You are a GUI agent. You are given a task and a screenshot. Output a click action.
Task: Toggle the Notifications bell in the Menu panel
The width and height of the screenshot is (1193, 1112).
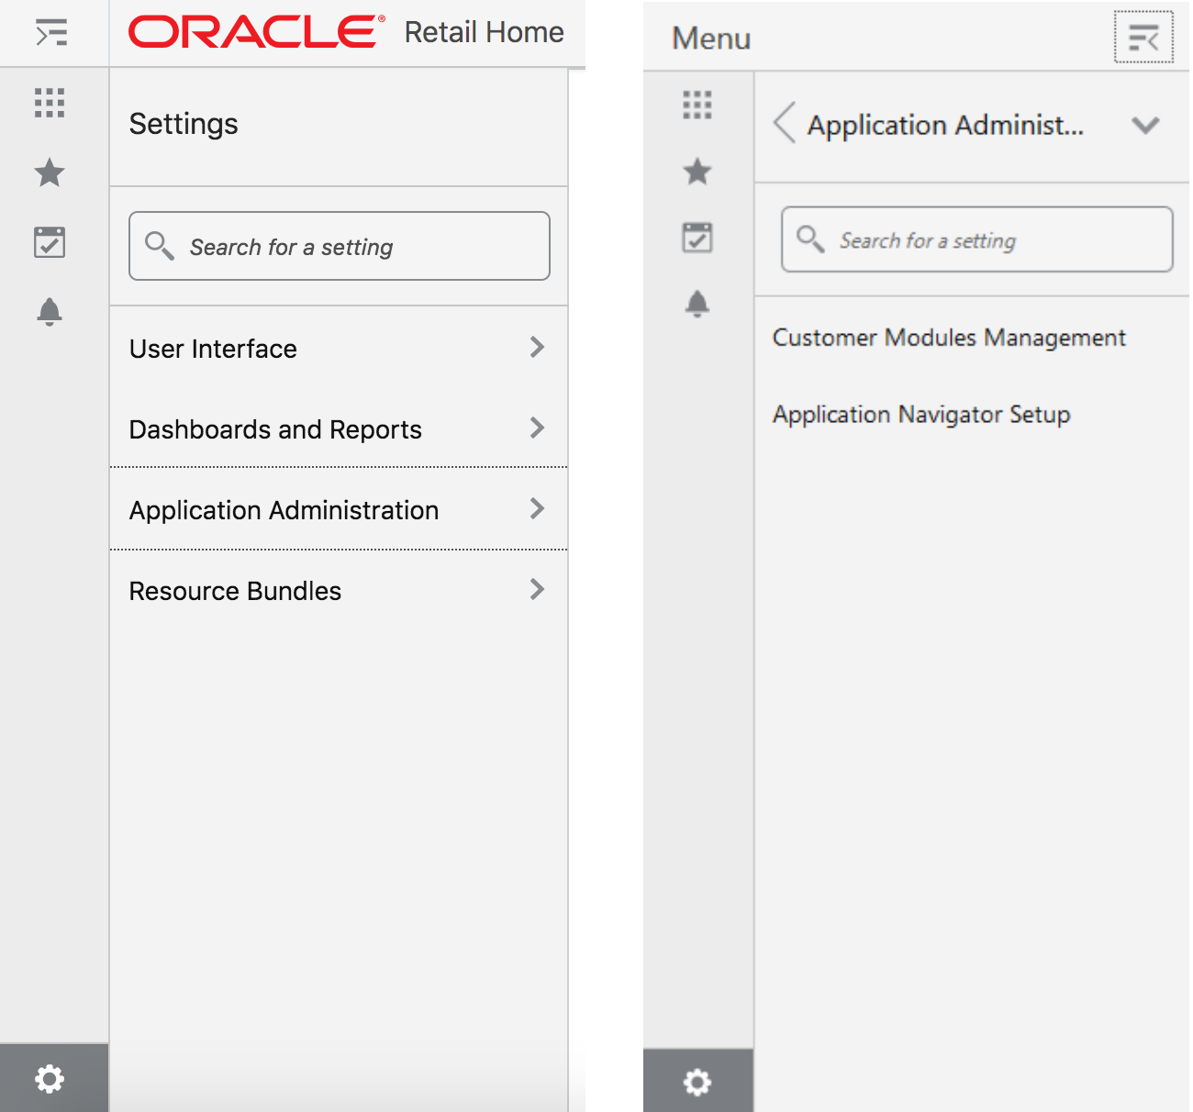tap(698, 305)
